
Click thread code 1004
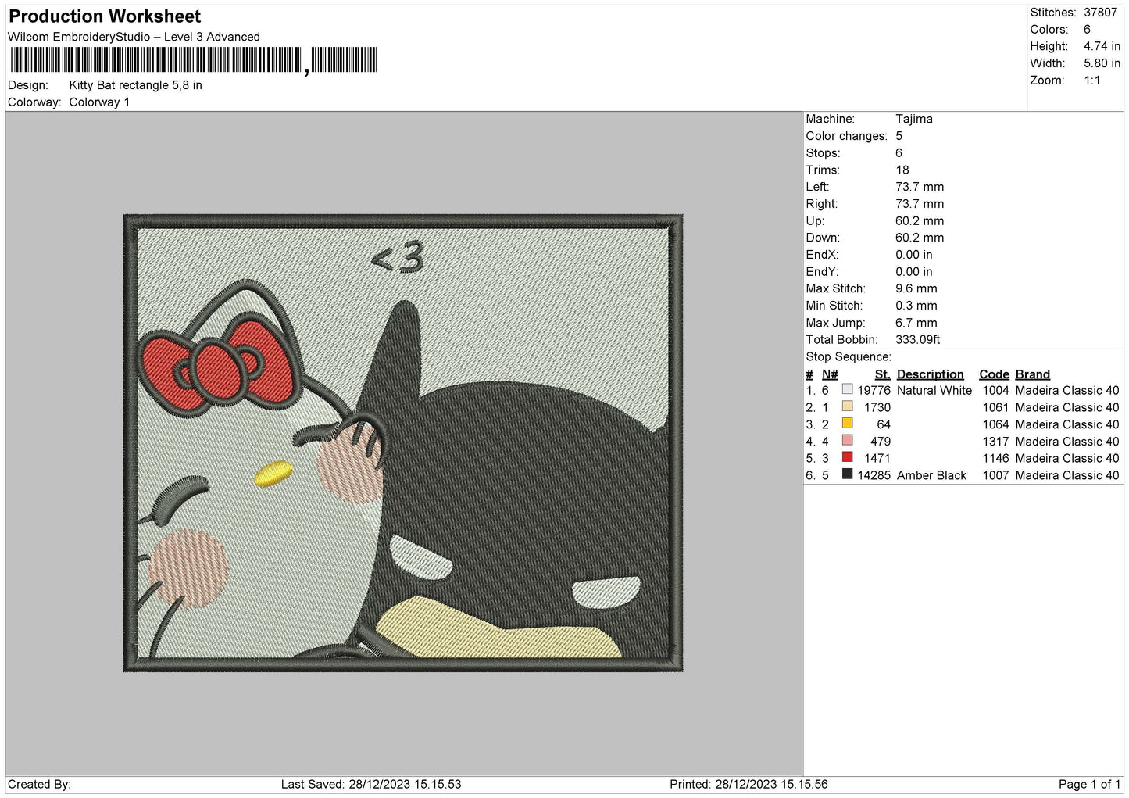[995, 391]
